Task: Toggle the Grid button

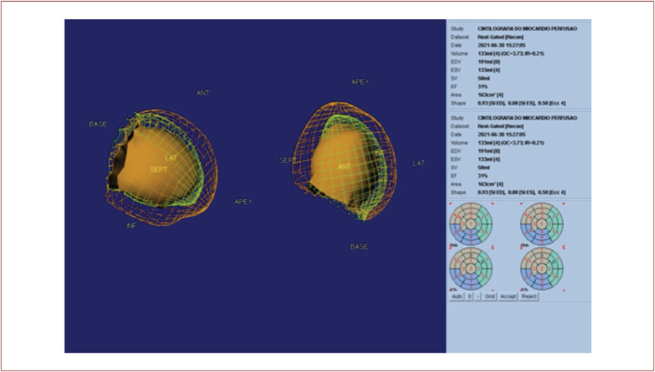Action: (490, 296)
